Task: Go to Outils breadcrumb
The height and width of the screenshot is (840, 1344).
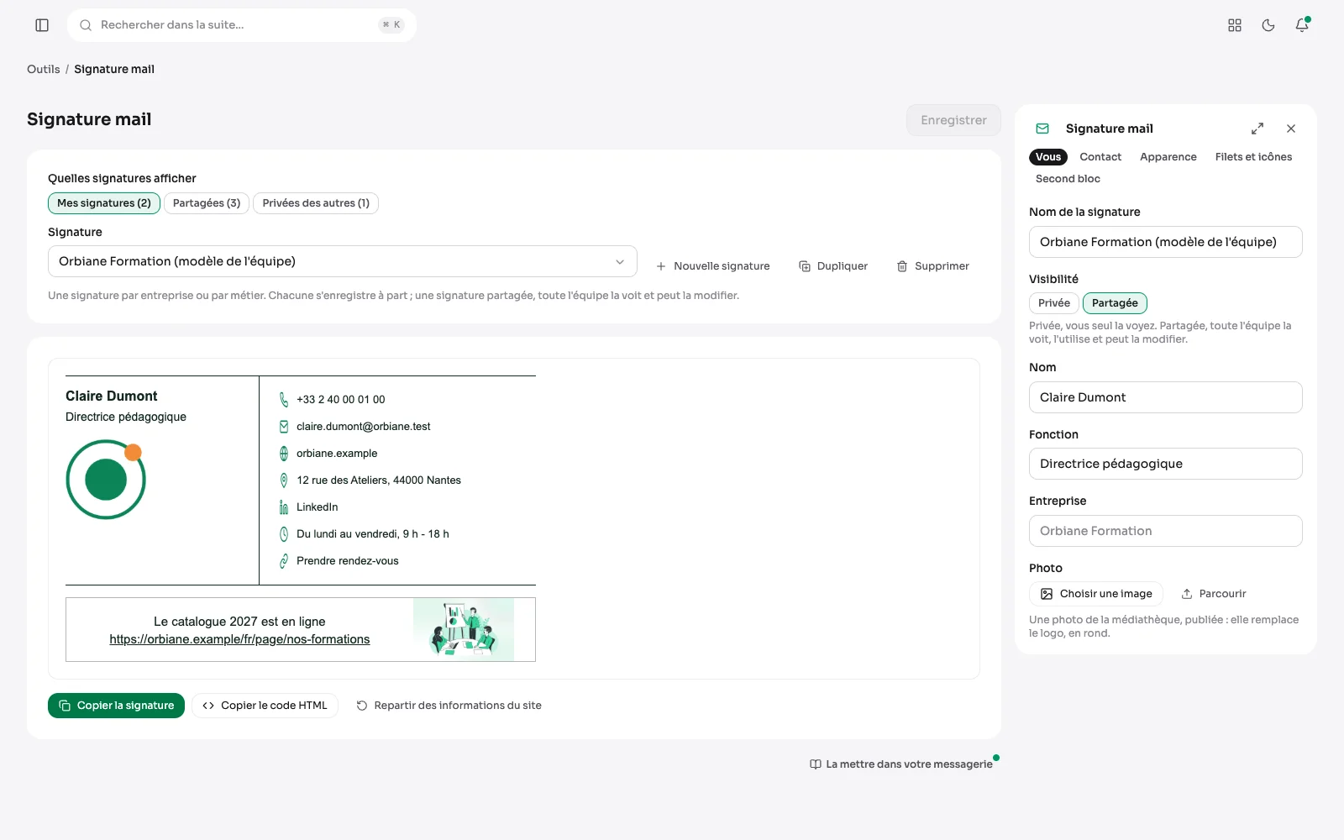Action: tap(44, 69)
